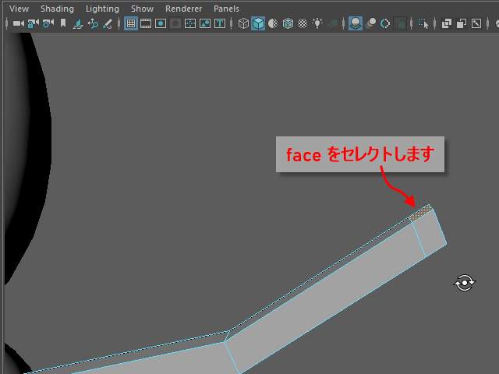Toggle the Resolution Gate icon

click(161, 23)
